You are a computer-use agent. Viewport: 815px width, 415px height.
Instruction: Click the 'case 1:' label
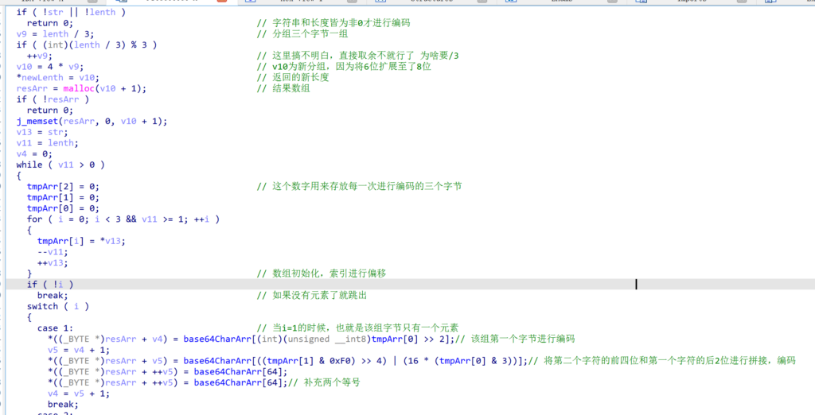point(55,328)
